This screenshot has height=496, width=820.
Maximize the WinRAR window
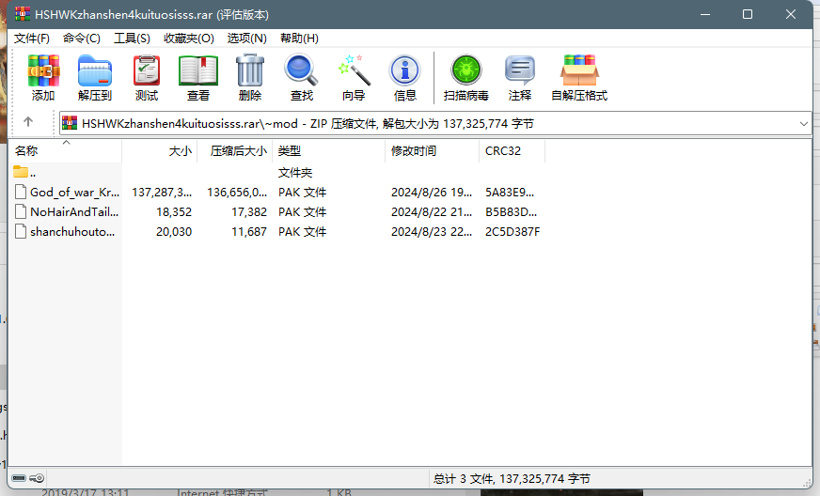click(x=748, y=14)
